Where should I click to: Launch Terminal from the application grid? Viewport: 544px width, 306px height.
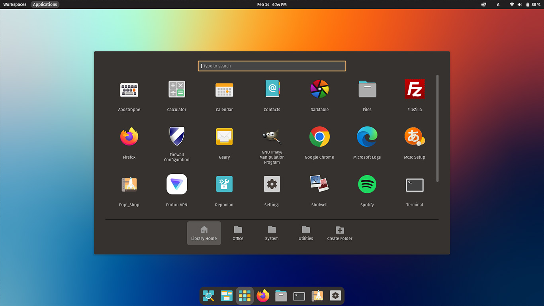pyautogui.click(x=415, y=190)
